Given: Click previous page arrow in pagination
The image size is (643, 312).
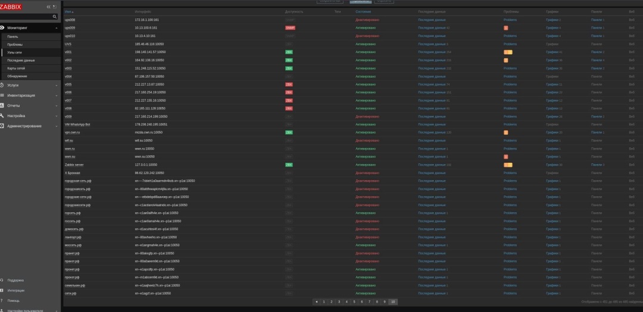Looking at the screenshot, I should coord(316,302).
